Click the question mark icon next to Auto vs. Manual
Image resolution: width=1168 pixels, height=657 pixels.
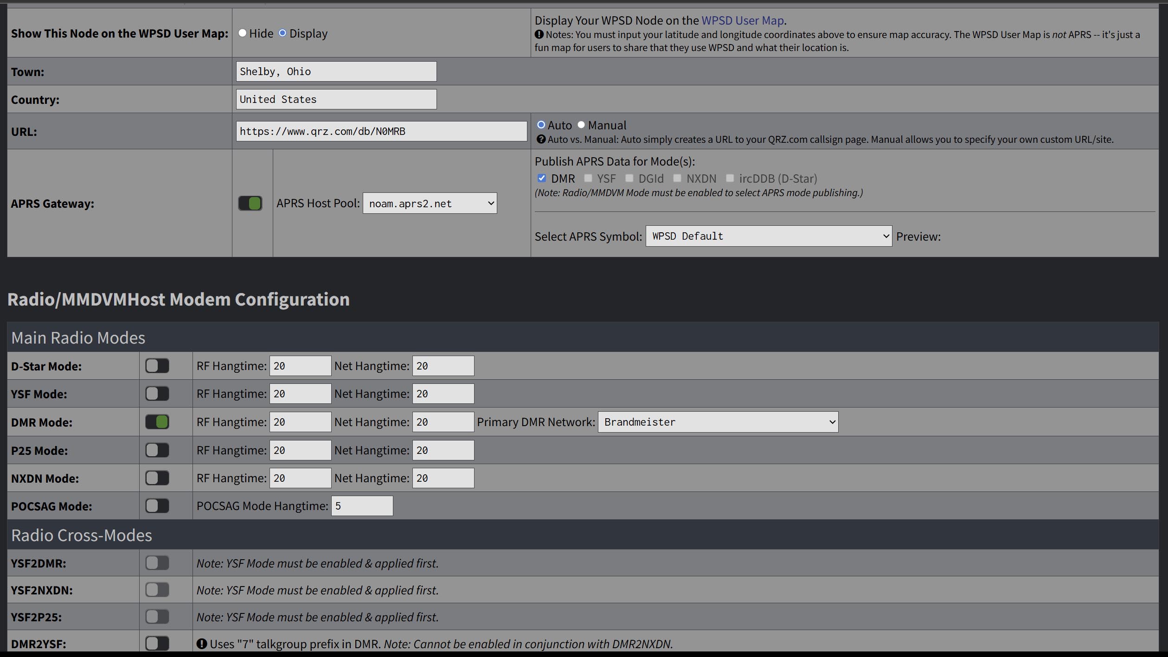pos(541,139)
